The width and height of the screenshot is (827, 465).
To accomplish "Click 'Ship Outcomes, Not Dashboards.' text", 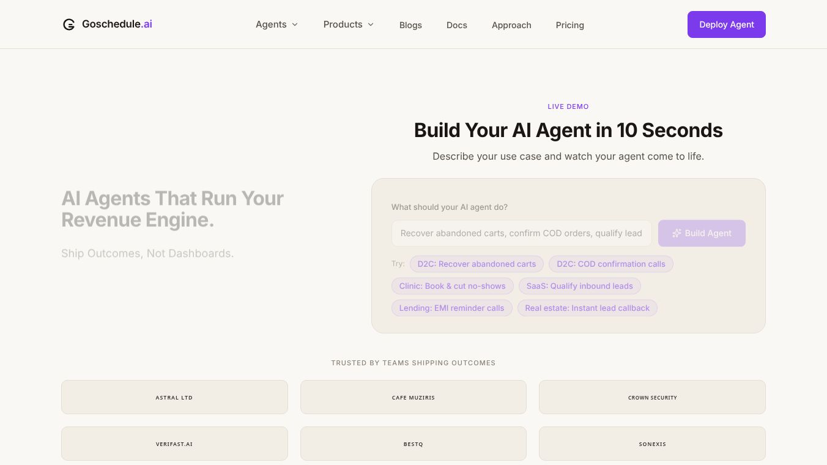I will (147, 253).
